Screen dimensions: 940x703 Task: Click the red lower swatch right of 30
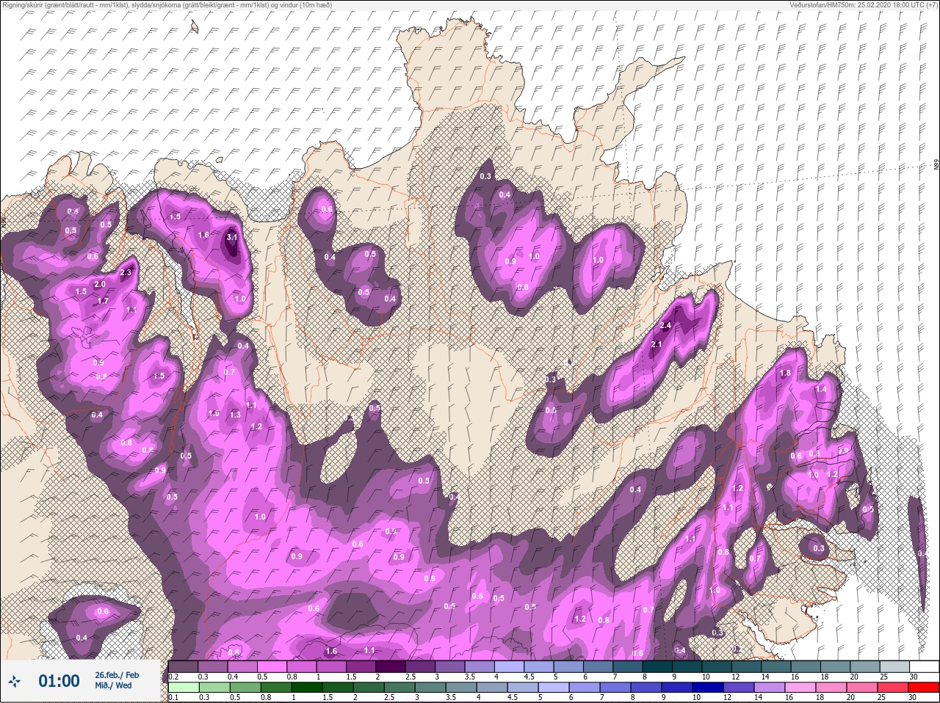(924, 688)
